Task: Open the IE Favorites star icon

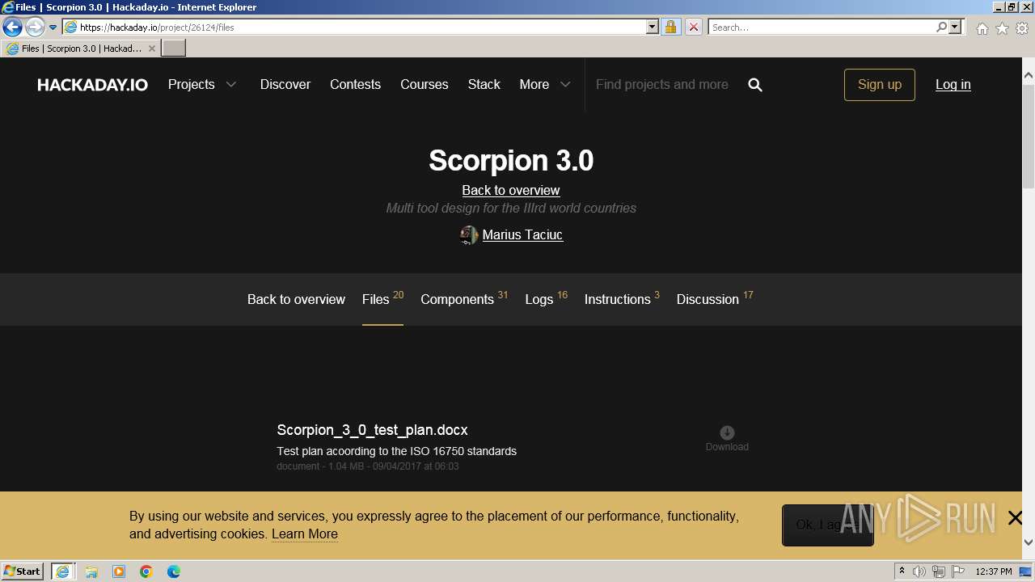Action: pyautogui.click(x=1002, y=28)
